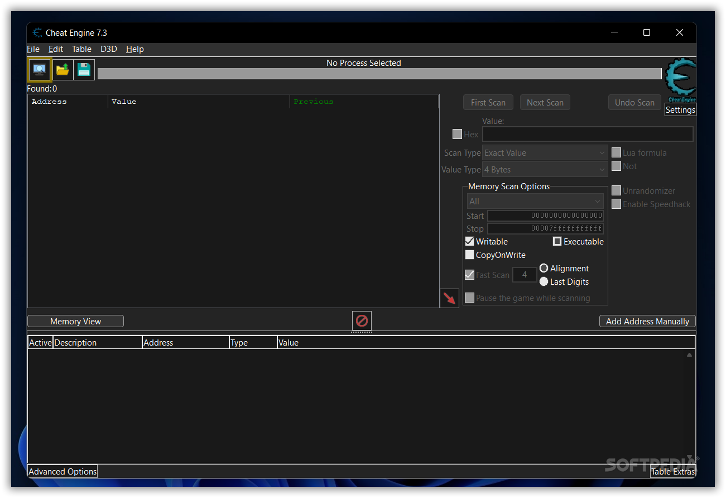Open Memory View
This screenshot has width=726, height=498.
pos(75,321)
